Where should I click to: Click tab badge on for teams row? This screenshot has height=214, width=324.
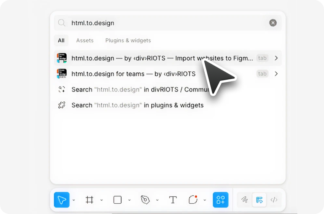tap(262, 74)
